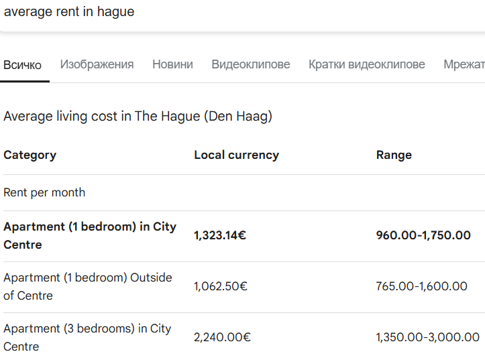Click the 2,240.00€ price value
This screenshot has width=485, height=362.
tap(222, 337)
